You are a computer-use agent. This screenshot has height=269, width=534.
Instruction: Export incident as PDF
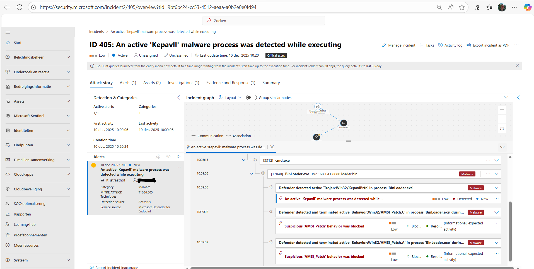(488, 45)
